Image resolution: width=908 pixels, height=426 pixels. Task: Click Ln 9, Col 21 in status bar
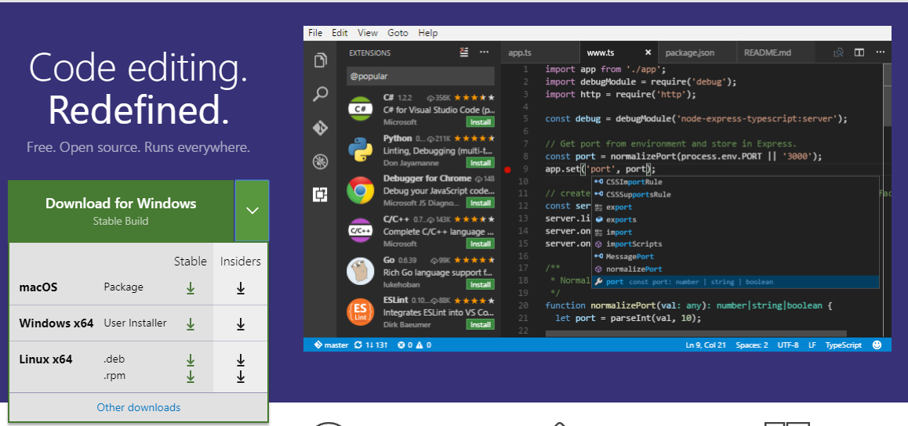point(706,345)
